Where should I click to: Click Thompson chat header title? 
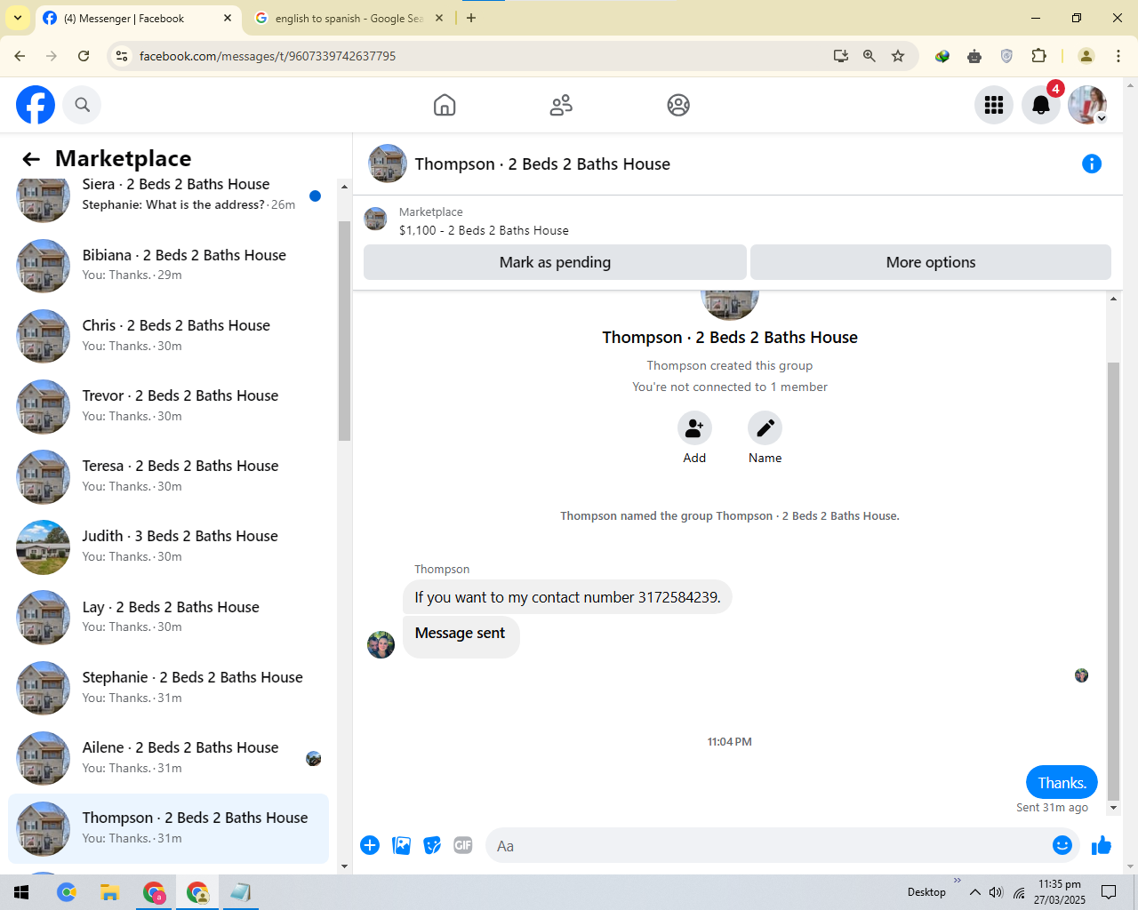click(542, 164)
